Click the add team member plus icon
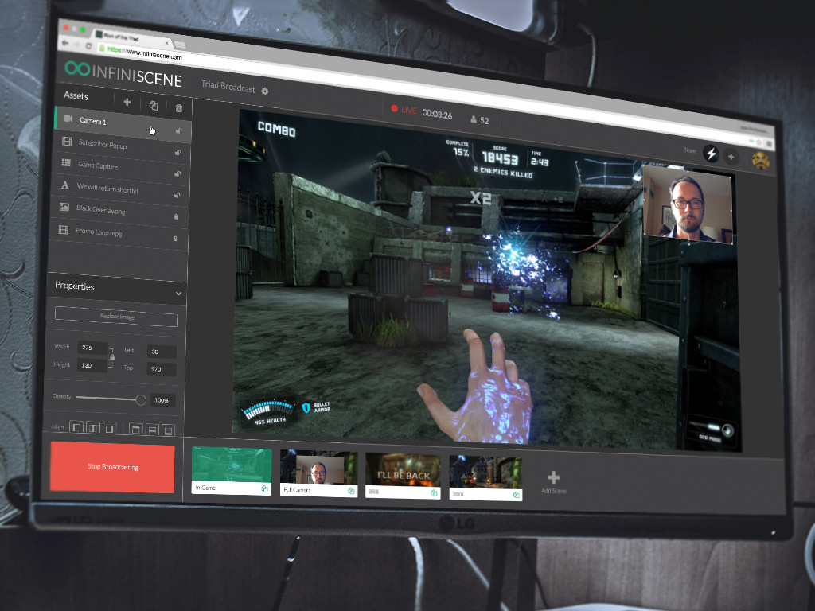Image resolution: width=815 pixels, height=611 pixels. (x=731, y=158)
